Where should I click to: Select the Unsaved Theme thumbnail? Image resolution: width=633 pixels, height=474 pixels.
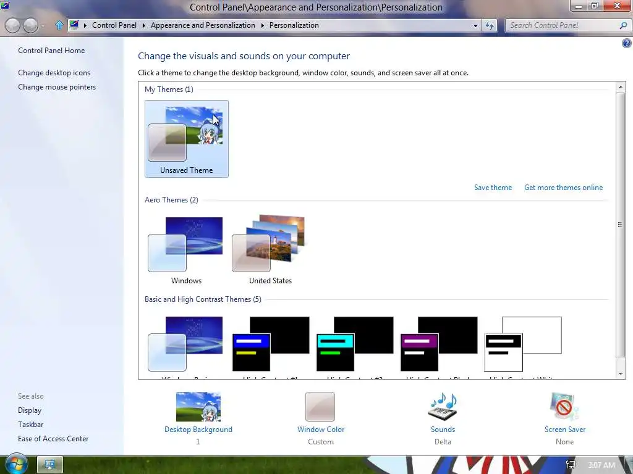pos(187,139)
